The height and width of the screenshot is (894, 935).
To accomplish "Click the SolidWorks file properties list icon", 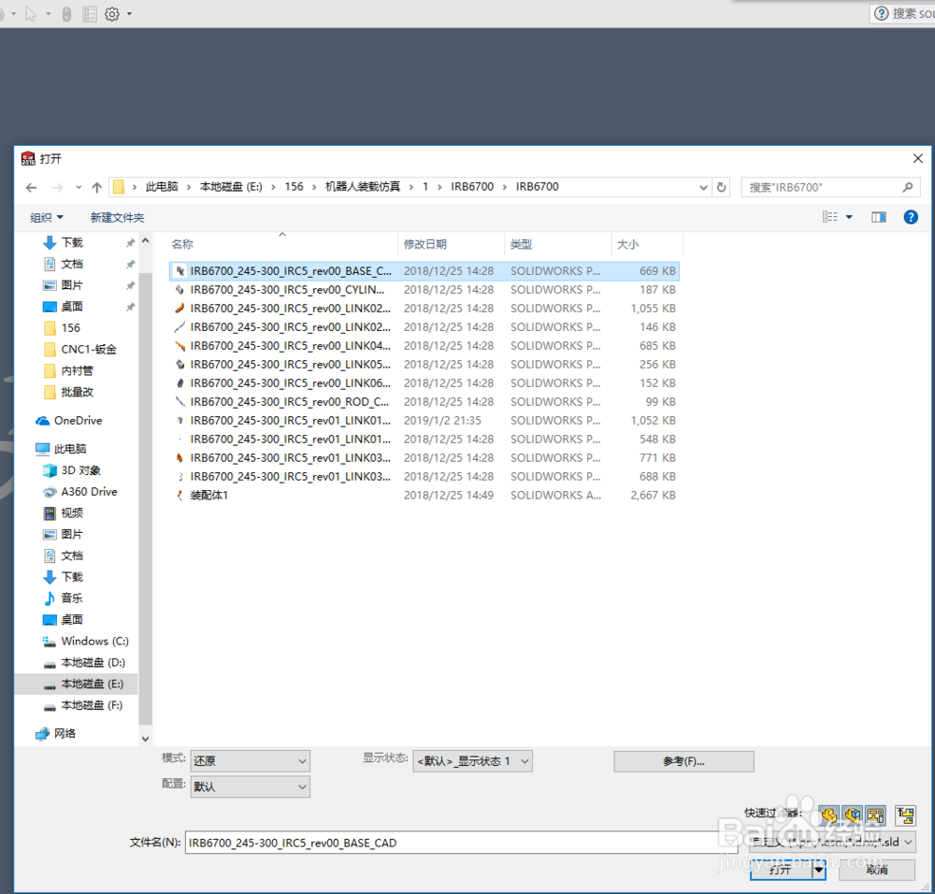I will pyautogui.click(x=90, y=14).
